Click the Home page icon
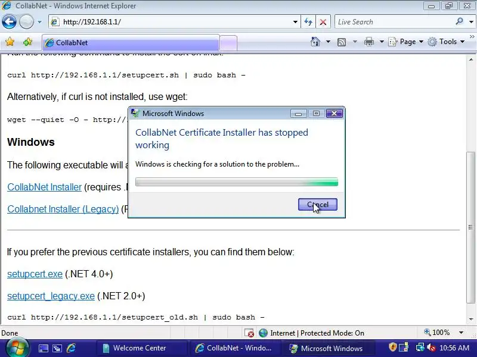 tap(315, 42)
